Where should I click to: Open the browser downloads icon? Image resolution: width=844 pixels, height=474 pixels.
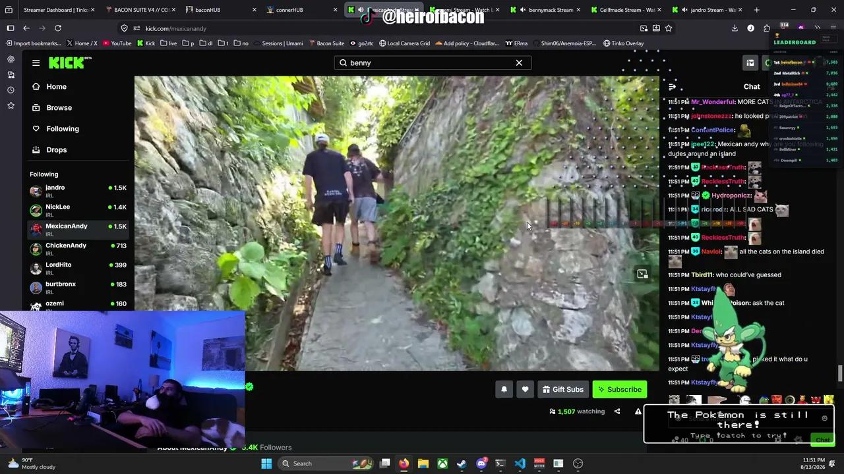tap(735, 28)
